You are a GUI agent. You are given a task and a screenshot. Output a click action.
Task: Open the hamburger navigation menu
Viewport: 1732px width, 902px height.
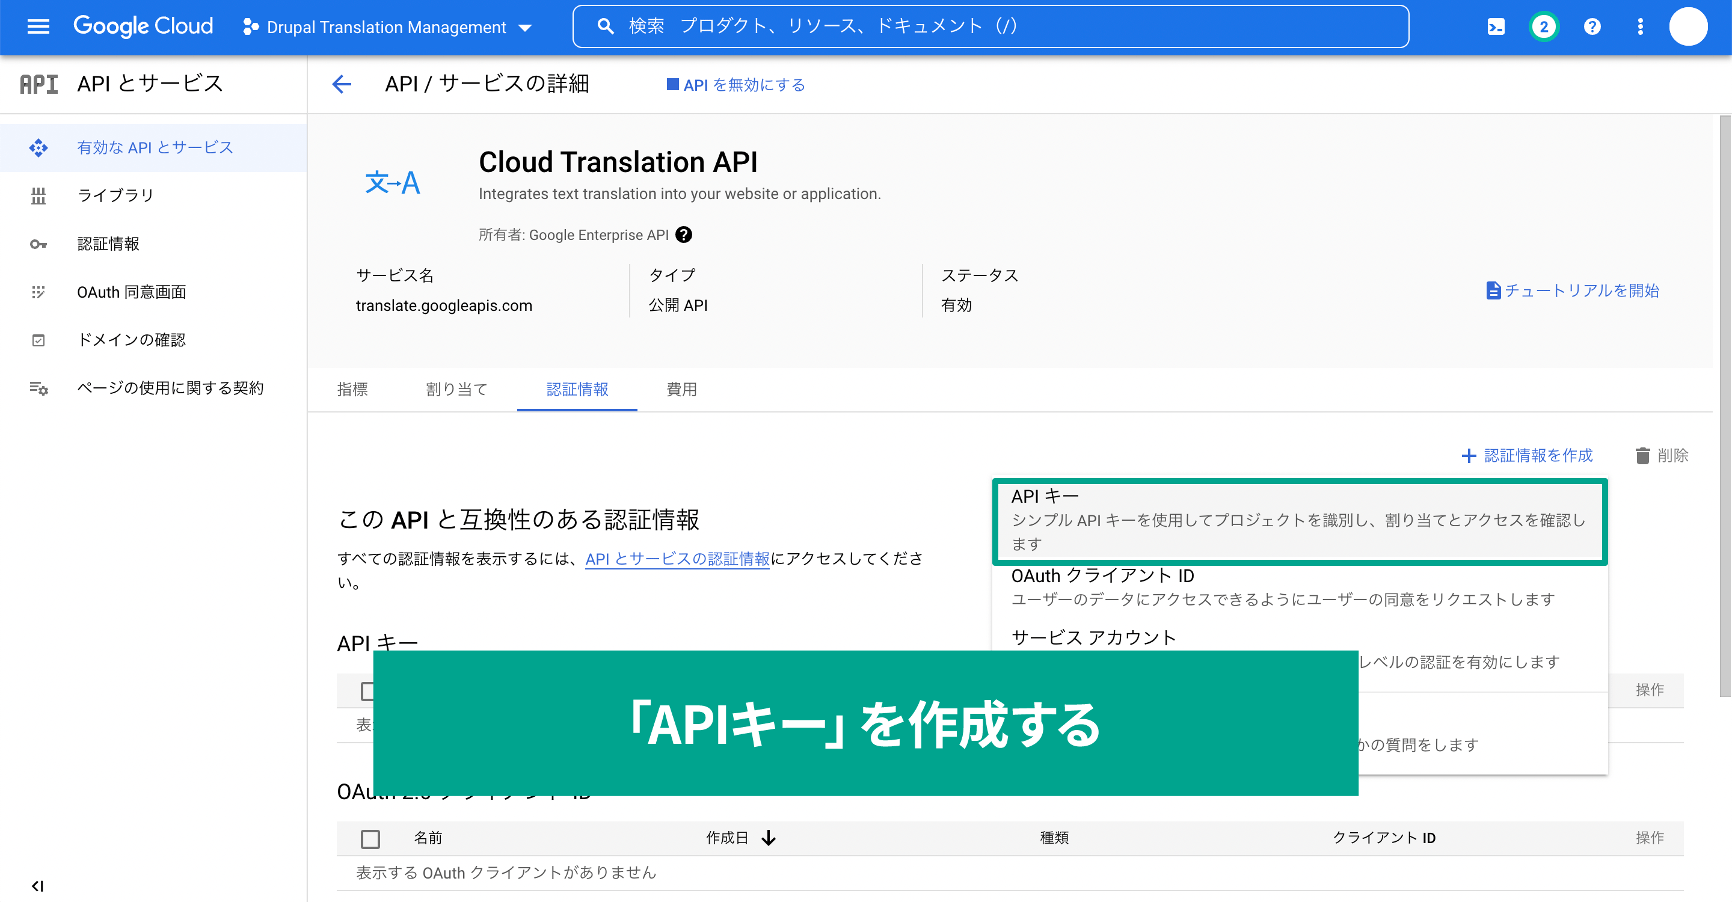(x=38, y=27)
